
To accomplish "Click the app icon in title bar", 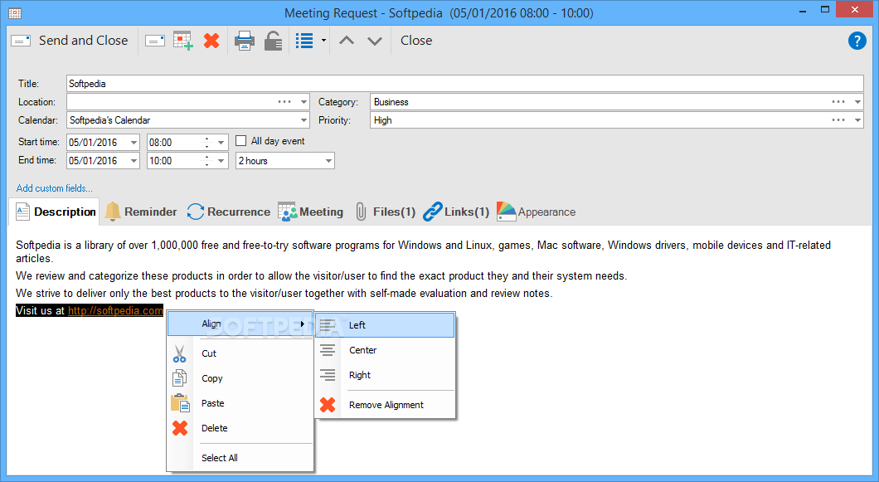I will 15,13.
